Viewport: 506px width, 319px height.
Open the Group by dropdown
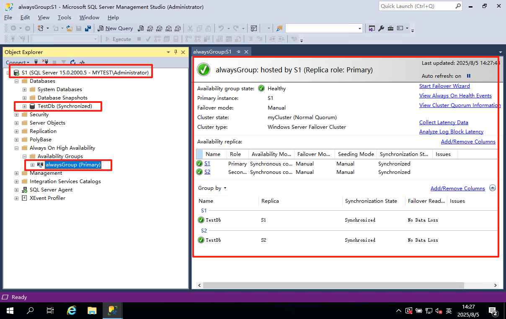(x=212, y=188)
